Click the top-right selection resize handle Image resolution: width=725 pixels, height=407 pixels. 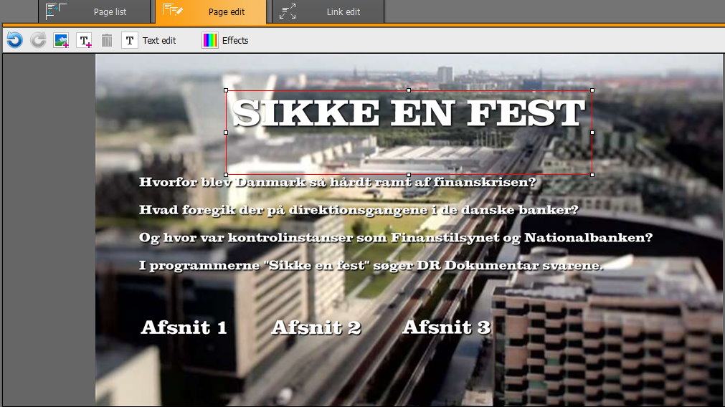coord(592,90)
